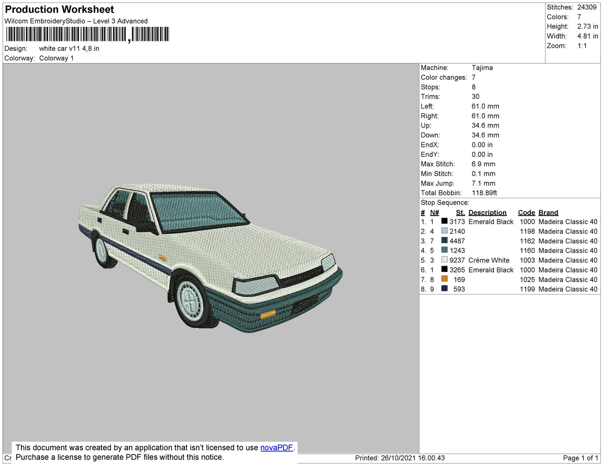Click the Machine value Tajima

pos(482,68)
